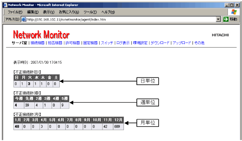Maximize the Internet Explorer window
This screenshot has width=242, height=141.
[x=232, y=5]
